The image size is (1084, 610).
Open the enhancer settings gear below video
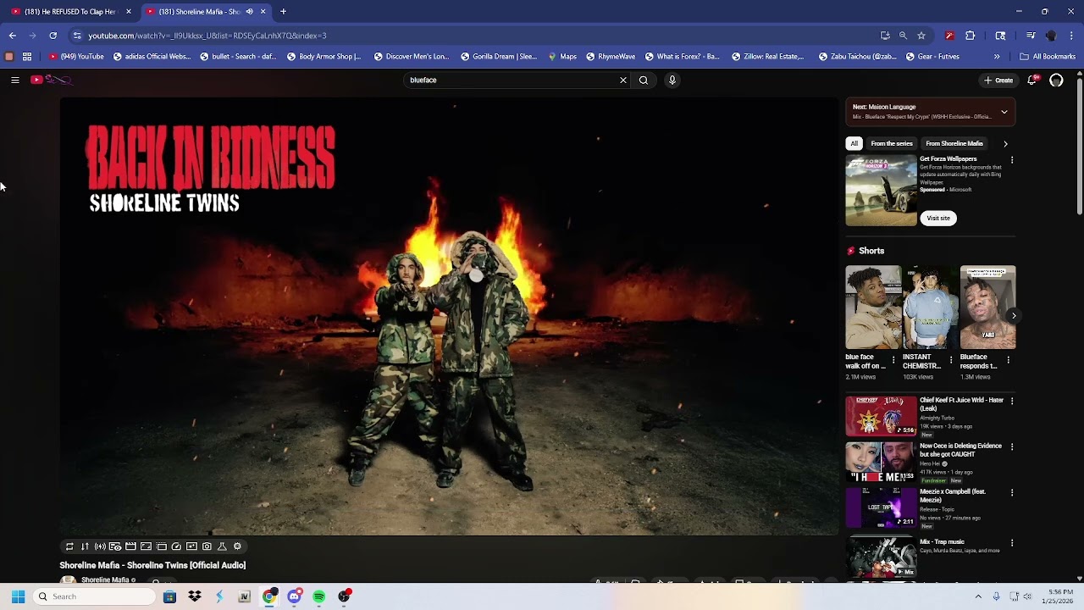(x=237, y=546)
